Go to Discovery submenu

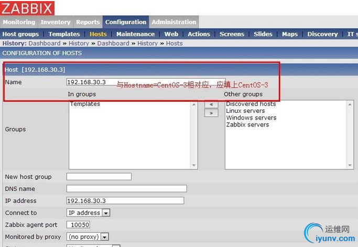pos(322,34)
